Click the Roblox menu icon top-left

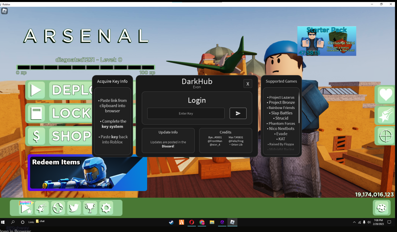click(4, 11)
